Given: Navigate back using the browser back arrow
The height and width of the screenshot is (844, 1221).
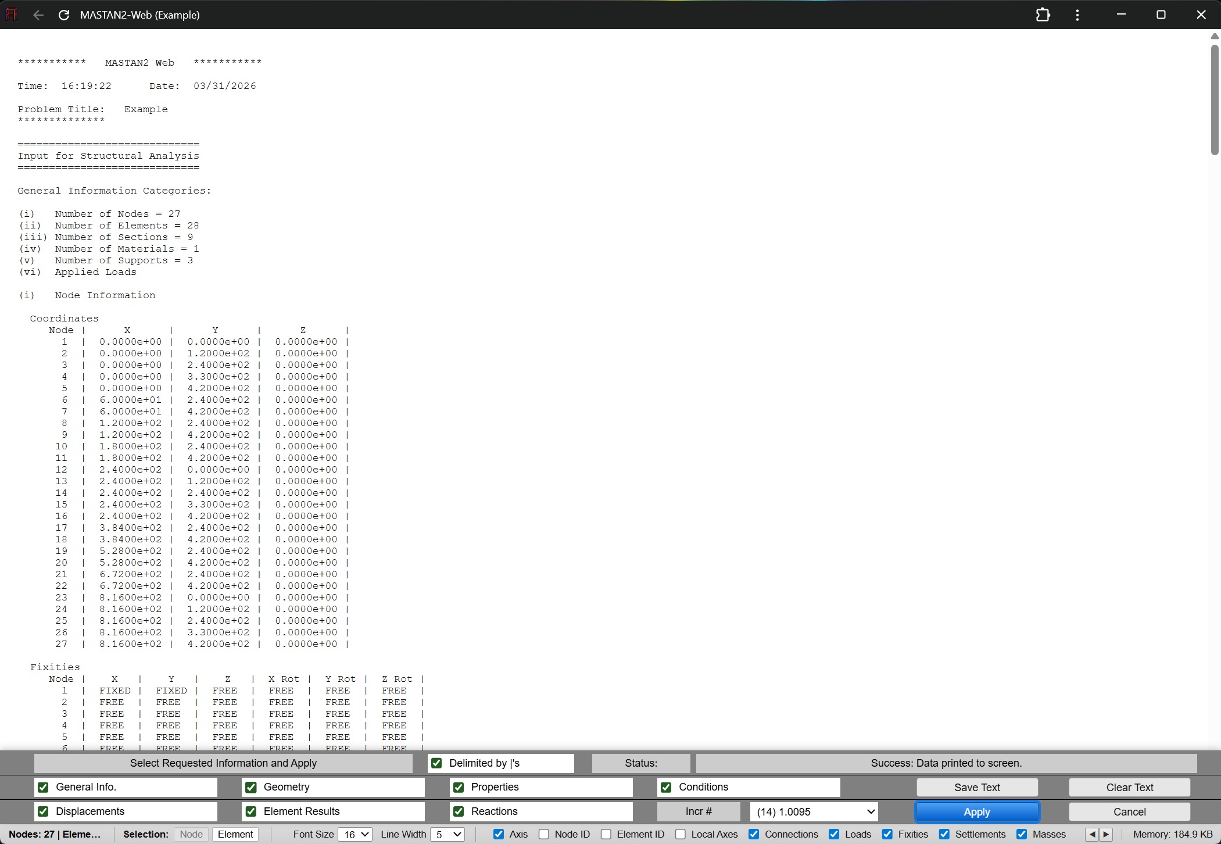Looking at the screenshot, I should point(37,15).
